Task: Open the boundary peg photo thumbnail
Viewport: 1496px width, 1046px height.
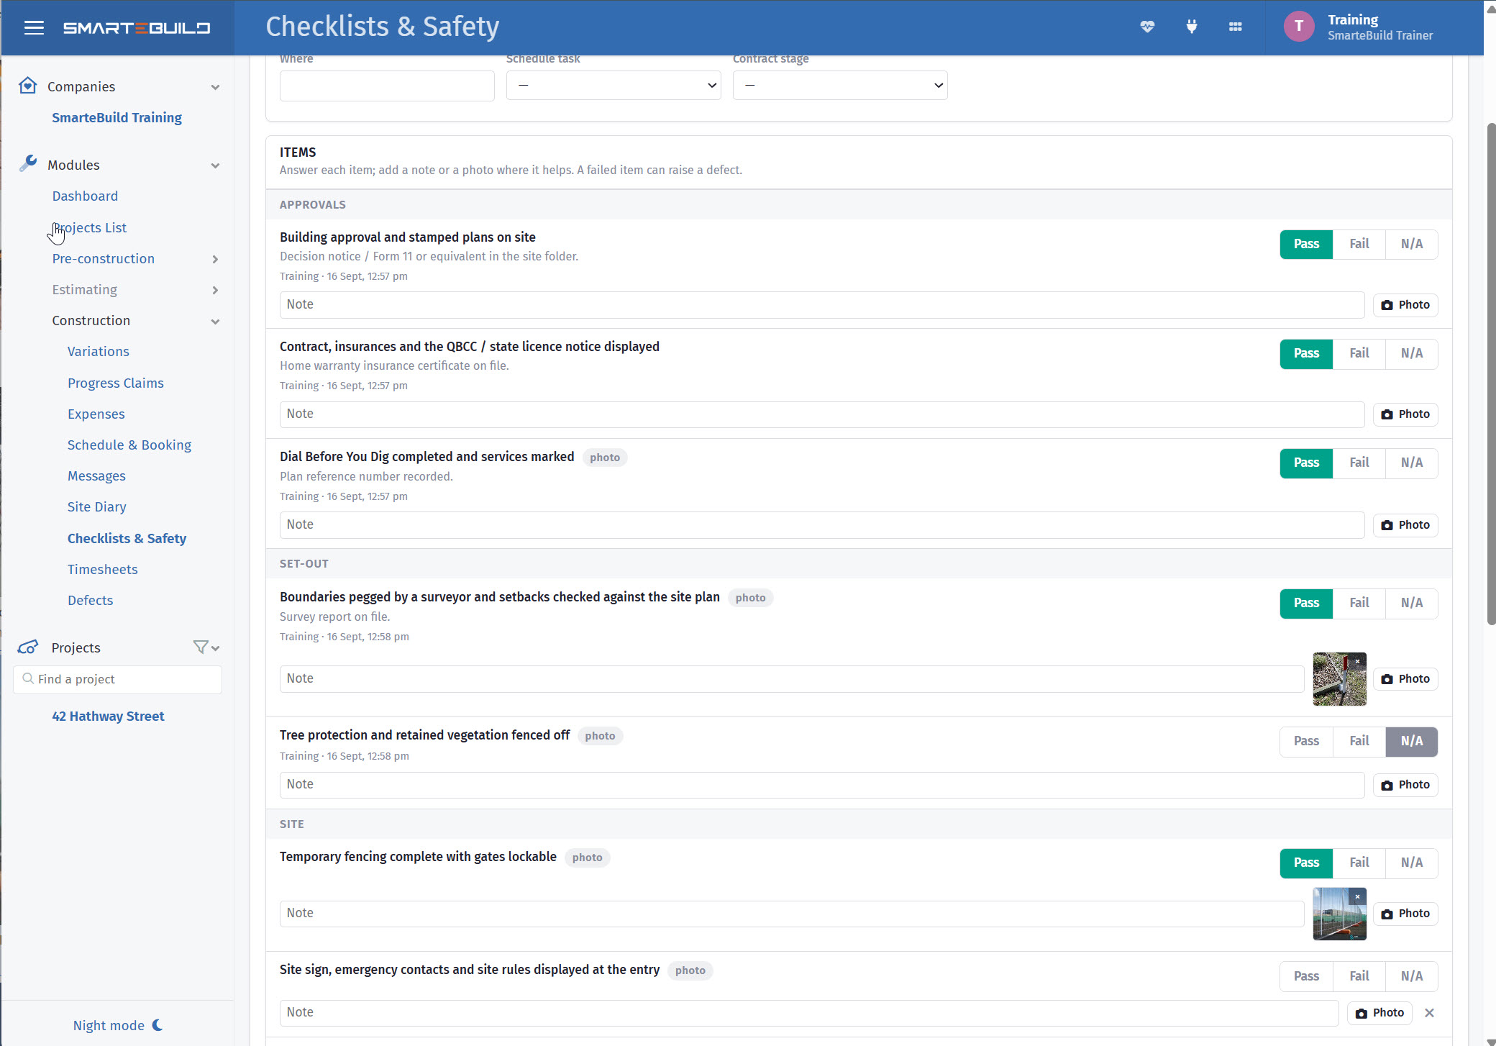Action: coord(1339,679)
